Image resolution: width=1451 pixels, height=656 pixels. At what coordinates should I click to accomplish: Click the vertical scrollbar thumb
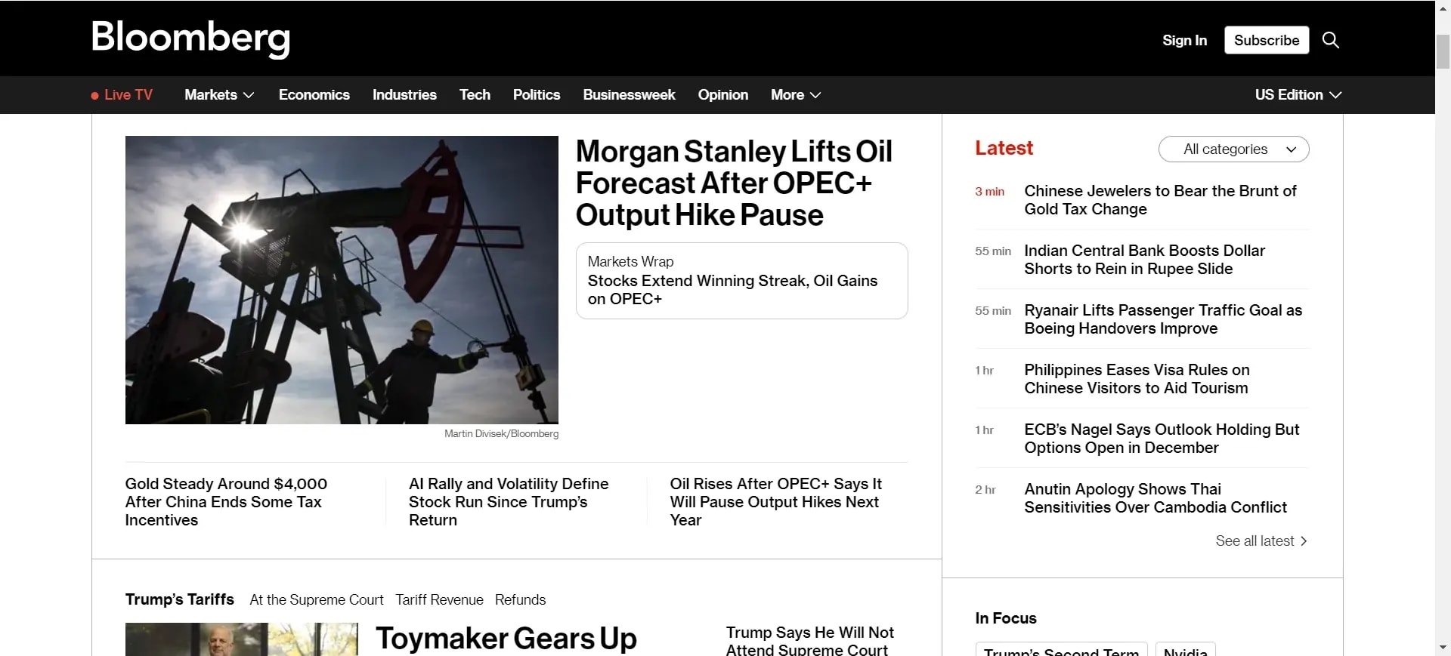pyautogui.click(x=1443, y=51)
